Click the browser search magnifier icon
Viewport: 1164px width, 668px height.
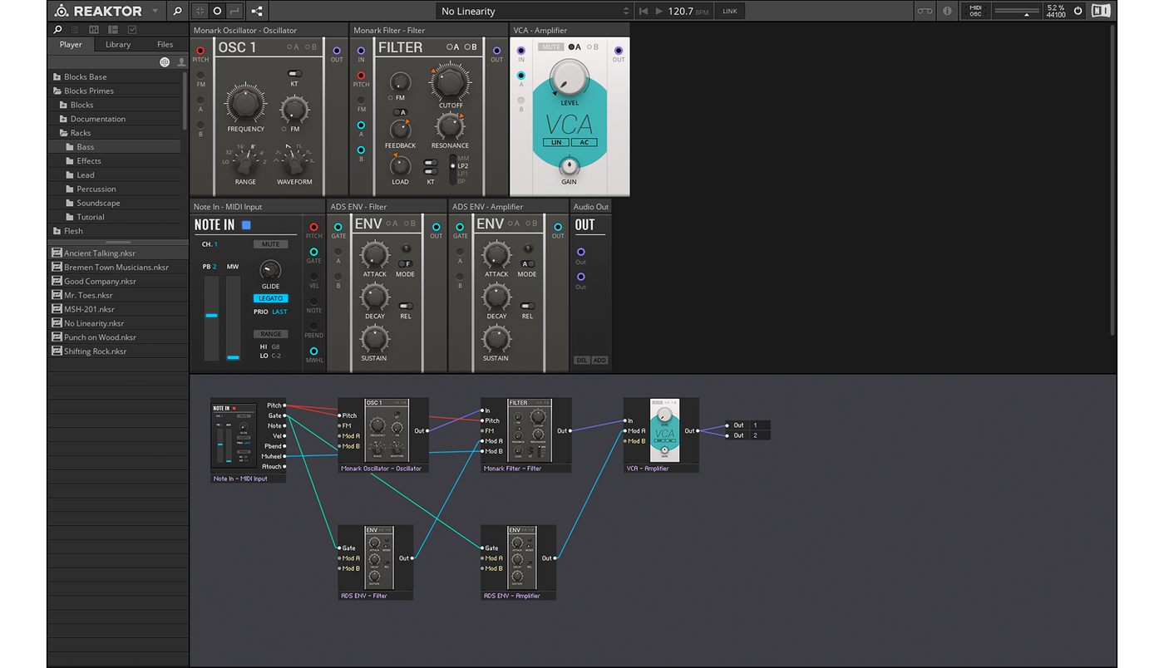click(57, 30)
